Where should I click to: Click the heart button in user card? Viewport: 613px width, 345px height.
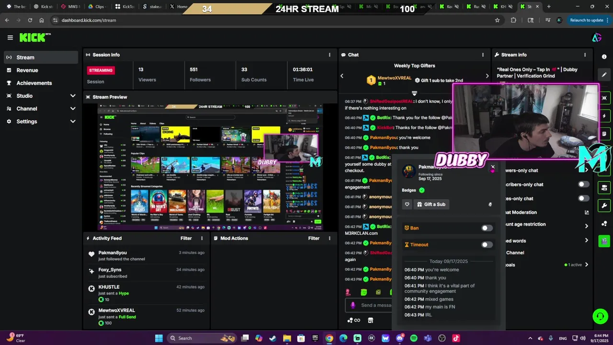(407, 204)
